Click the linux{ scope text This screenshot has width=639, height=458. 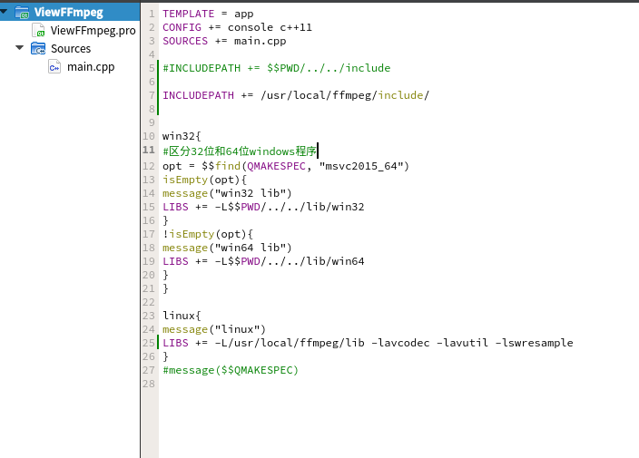(182, 316)
